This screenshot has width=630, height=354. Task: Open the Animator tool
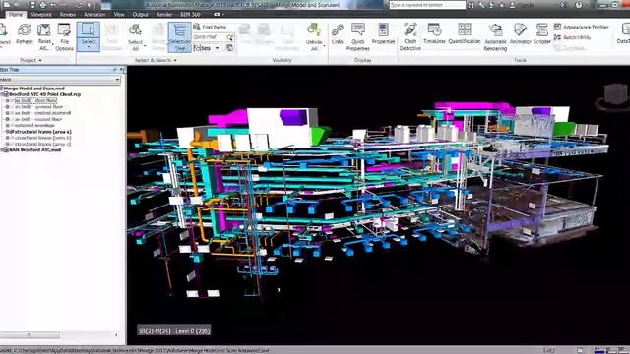(x=520, y=33)
